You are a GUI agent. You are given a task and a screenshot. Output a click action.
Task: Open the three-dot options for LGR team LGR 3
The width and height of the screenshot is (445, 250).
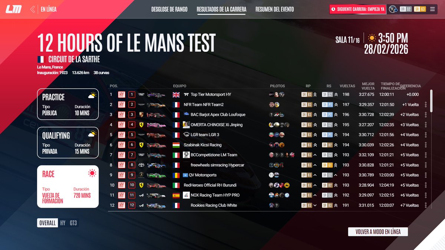[426, 135]
